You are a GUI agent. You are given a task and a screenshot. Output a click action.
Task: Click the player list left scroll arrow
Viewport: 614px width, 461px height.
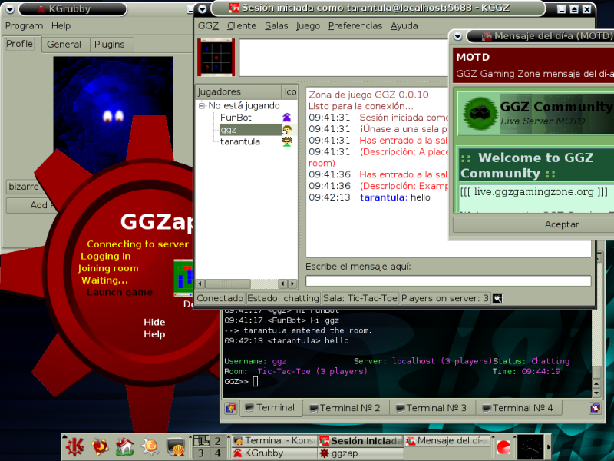pos(200,284)
